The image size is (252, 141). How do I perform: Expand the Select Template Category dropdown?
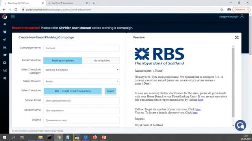[82, 70]
